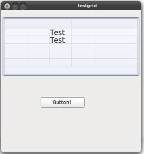Viewport: 144px width, 154px height.
Task: Select the last row's fixed left cell
Action: click(x=16, y=62)
